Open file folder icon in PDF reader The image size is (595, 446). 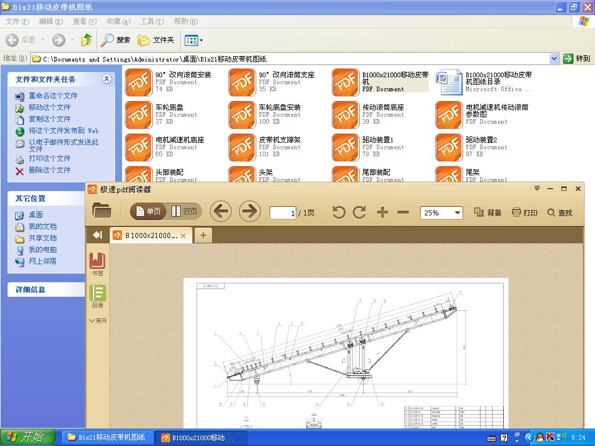[102, 210]
